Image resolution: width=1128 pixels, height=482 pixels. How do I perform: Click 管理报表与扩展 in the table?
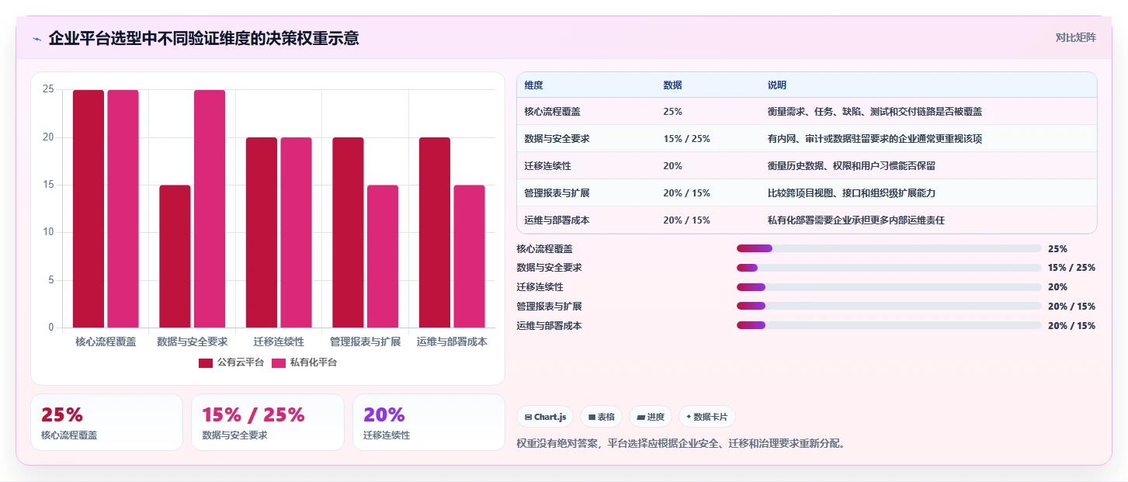[x=557, y=193]
